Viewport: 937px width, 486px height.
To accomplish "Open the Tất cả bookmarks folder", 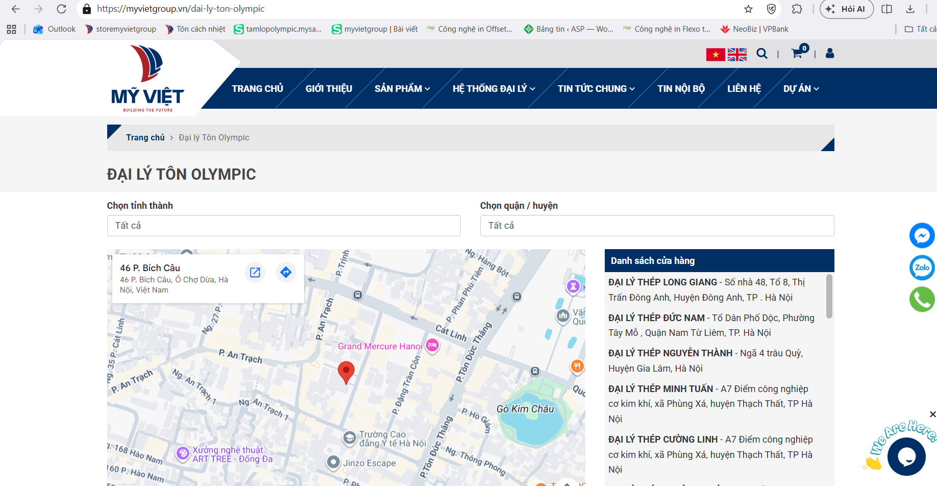I will click(x=920, y=29).
